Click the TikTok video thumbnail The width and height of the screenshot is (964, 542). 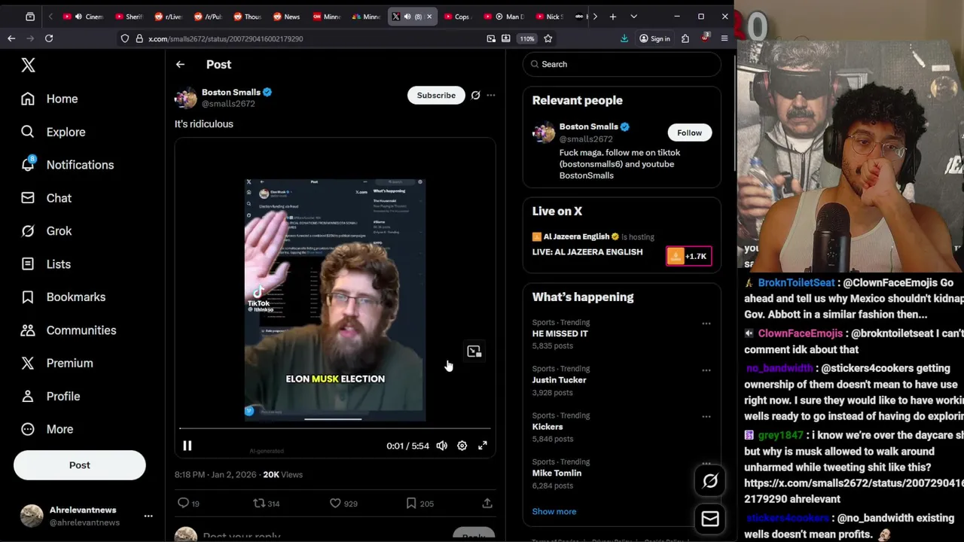(x=335, y=300)
